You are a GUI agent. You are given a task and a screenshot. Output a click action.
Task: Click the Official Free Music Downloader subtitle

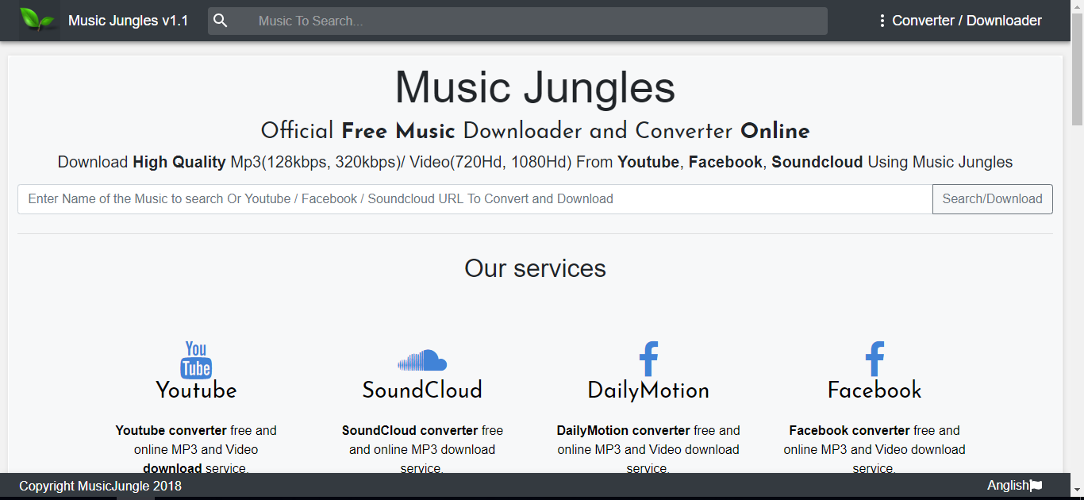click(535, 131)
